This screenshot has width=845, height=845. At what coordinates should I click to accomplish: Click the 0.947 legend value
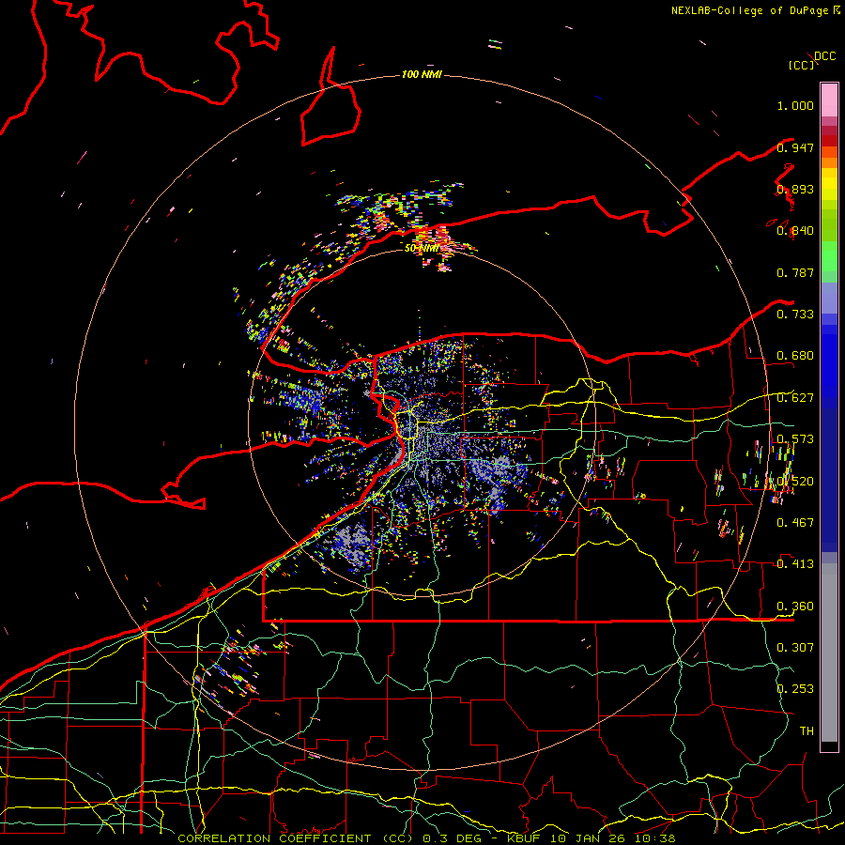[x=795, y=147]
